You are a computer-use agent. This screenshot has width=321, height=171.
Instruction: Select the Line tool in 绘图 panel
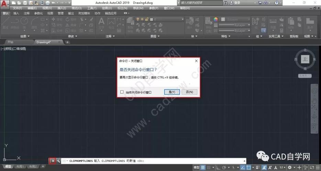(x=5, y=23)
